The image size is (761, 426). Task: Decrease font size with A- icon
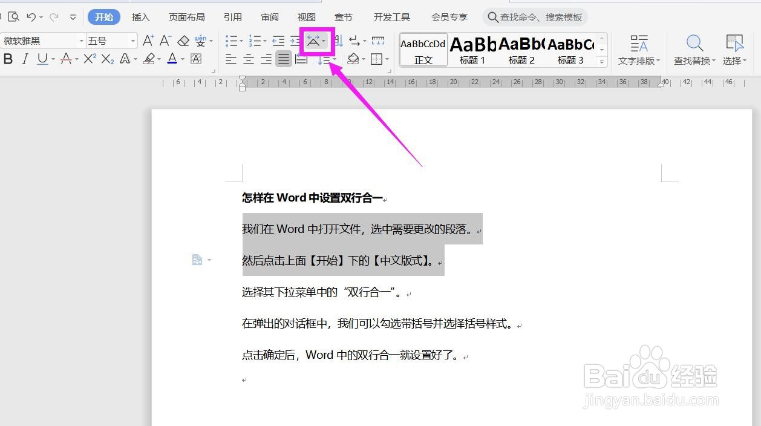click(165, 41)
